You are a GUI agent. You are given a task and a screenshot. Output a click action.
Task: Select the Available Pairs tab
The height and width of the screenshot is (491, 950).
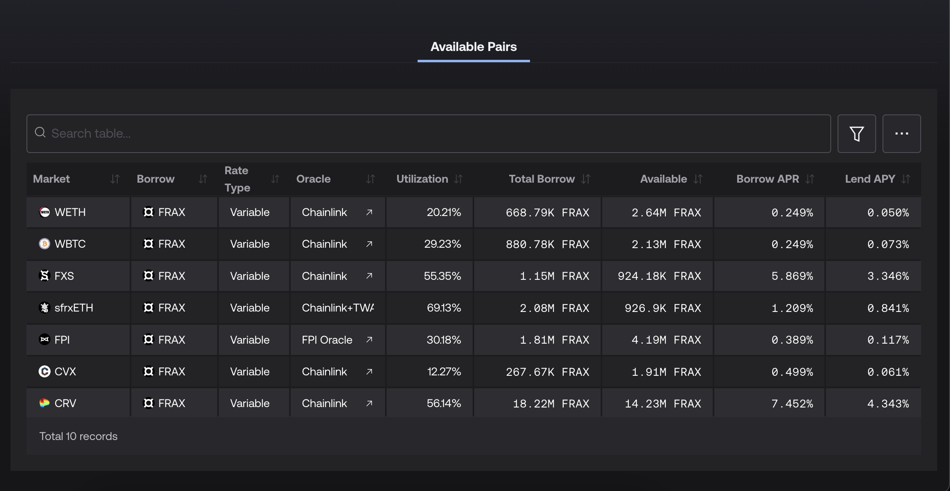(x=474, y=47)
